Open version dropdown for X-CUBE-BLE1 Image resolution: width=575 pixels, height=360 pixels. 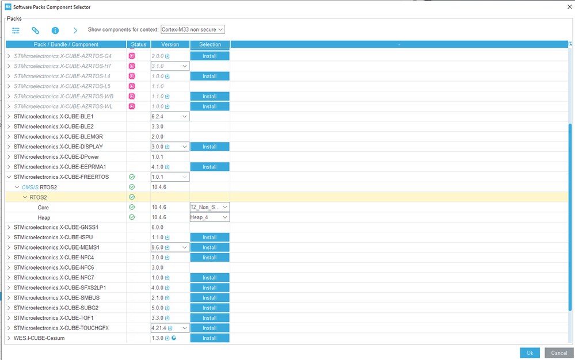(170, 117)
